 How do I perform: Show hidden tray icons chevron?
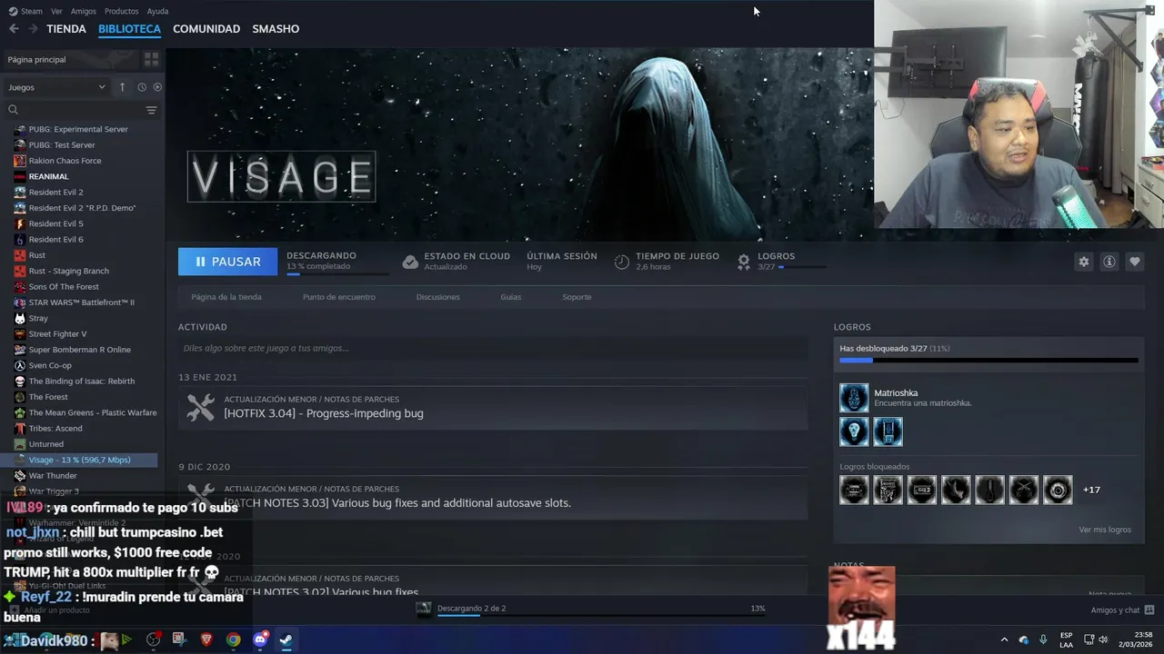pyautogui.click(x=1004, y=639)
